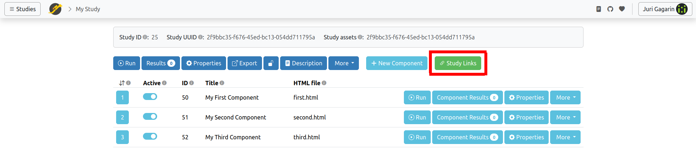
Task: Click the unlock study padlock icon
Action: (x=271, y=63)
